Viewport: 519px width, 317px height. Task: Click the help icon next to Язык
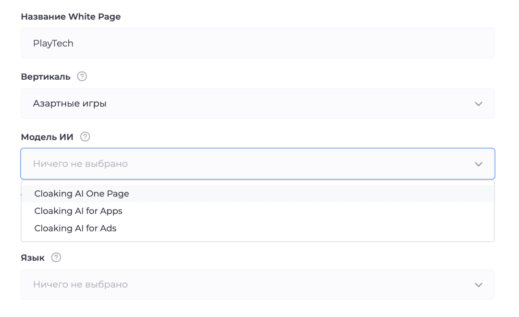(56, 257)
